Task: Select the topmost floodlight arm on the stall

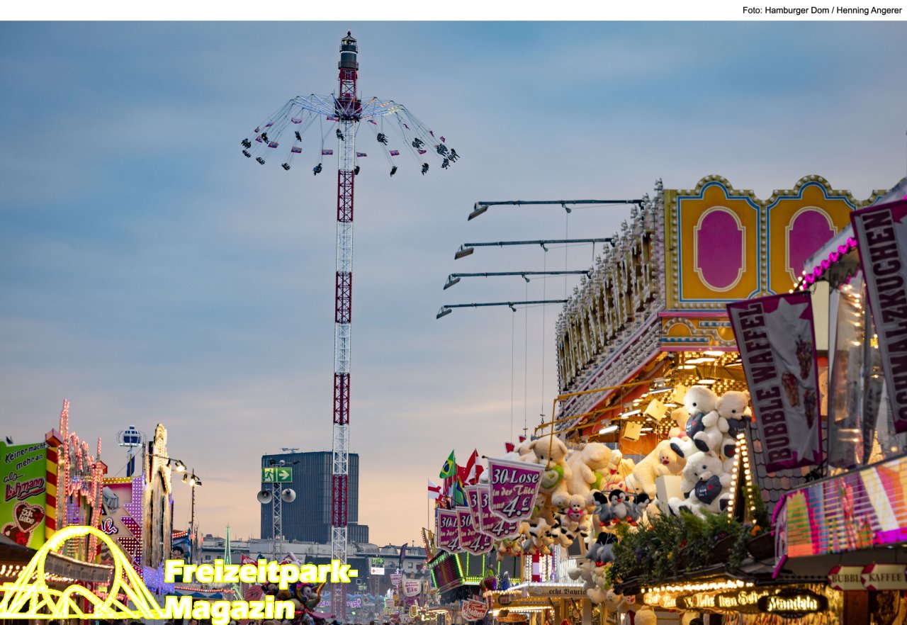Action: pyautogui.click(x=553, y=205)
